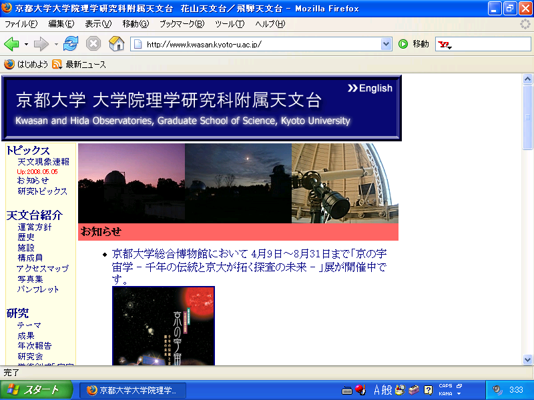Click the Firefox icon beside はじめよう bookmark
The image size is (534, 400).
(x=9, y=64)
